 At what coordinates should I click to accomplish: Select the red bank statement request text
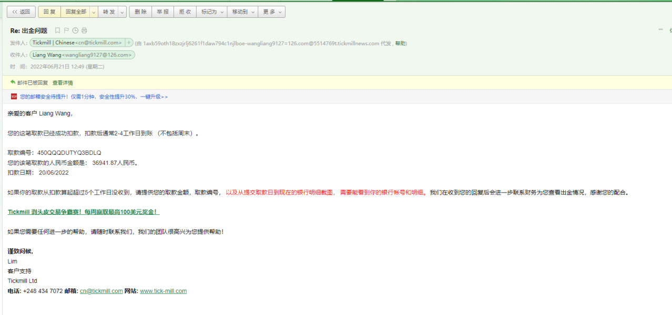[325, 193]
